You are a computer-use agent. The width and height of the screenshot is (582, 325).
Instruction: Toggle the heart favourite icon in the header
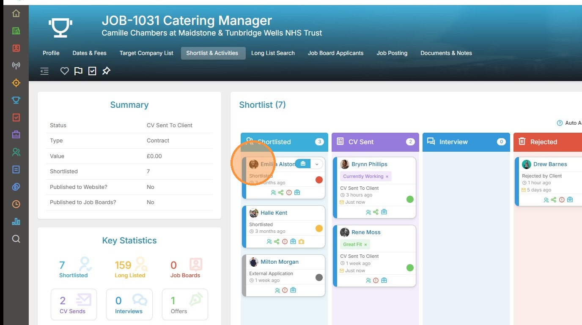[64, 71]
